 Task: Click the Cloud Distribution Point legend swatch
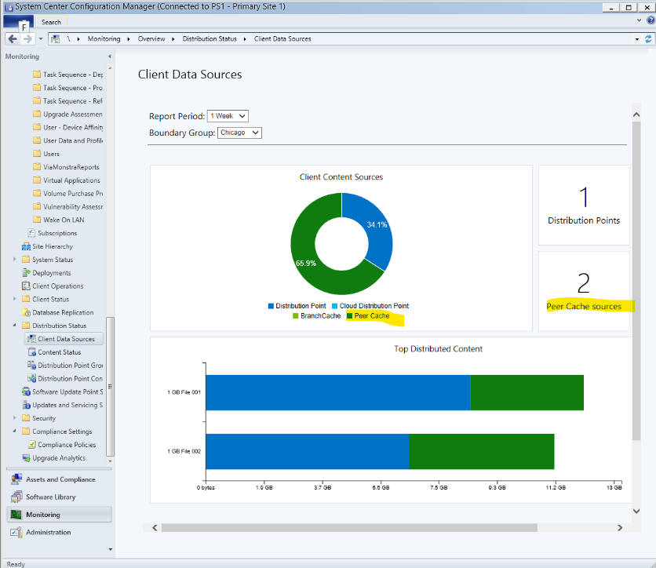coord(335,306)
